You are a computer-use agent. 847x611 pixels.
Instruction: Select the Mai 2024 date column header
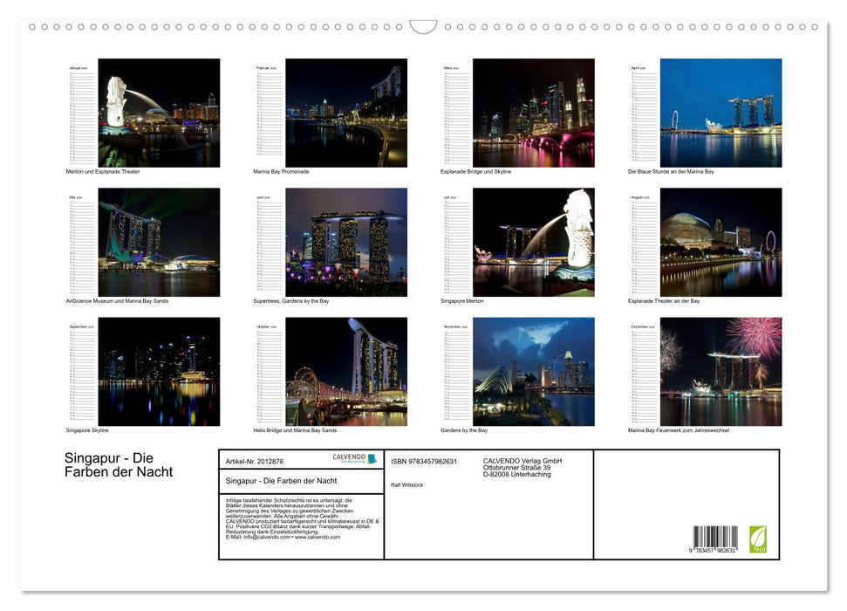pos(76,196)
